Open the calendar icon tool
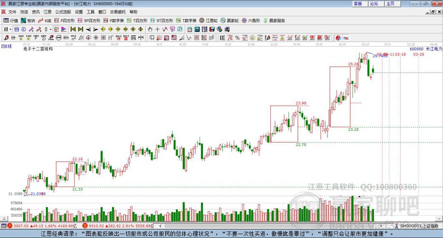 (189, 29)
